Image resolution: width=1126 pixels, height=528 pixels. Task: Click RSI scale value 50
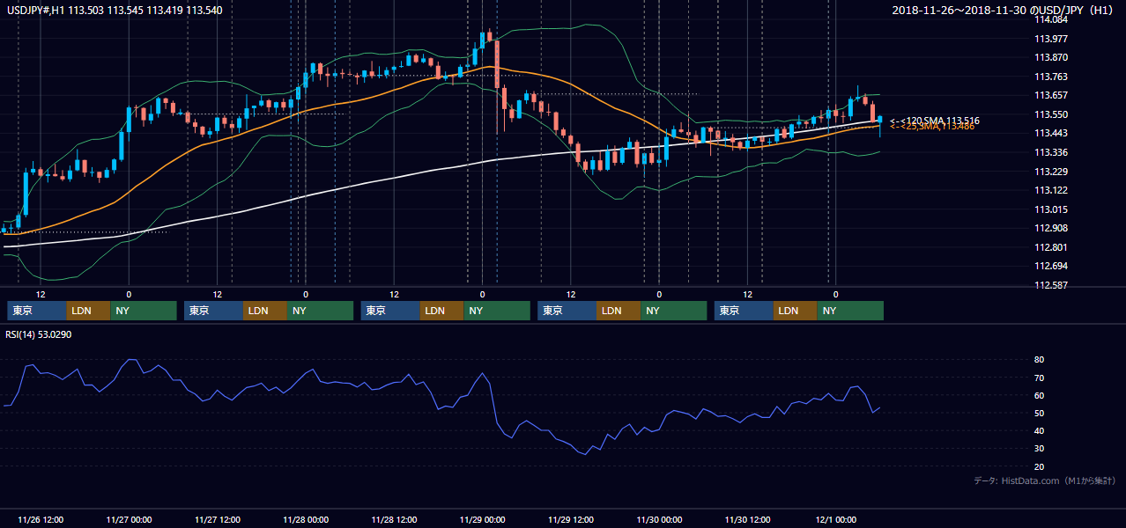[x=1040, y=413]
